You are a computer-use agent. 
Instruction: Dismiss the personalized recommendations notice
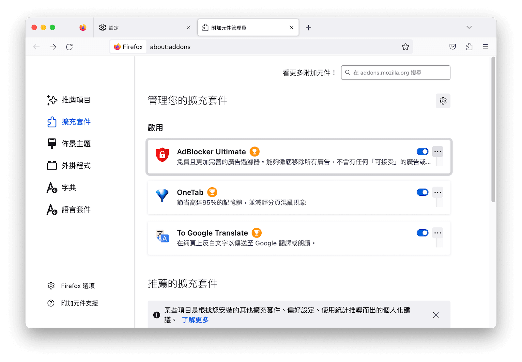[x=436, y=315]
